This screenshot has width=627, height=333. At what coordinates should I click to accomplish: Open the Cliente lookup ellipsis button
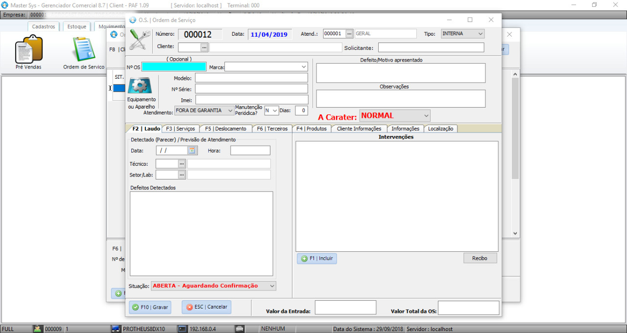204,47
